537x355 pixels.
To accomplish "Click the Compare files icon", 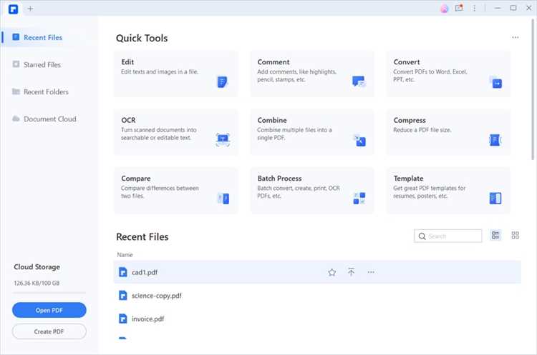I will pos(223,198).
